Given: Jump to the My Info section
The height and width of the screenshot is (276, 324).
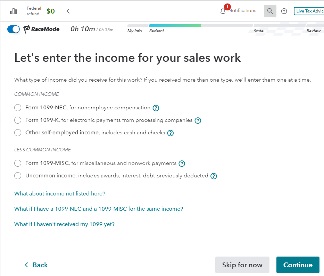Looking at the screenshot, I should 134,31.
